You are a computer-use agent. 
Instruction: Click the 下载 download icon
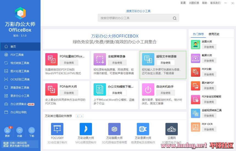click(x=32, y=130)
